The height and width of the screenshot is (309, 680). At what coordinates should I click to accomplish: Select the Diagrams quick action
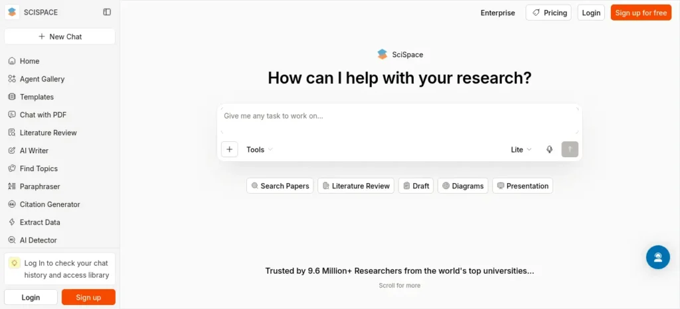click(463, 186)
